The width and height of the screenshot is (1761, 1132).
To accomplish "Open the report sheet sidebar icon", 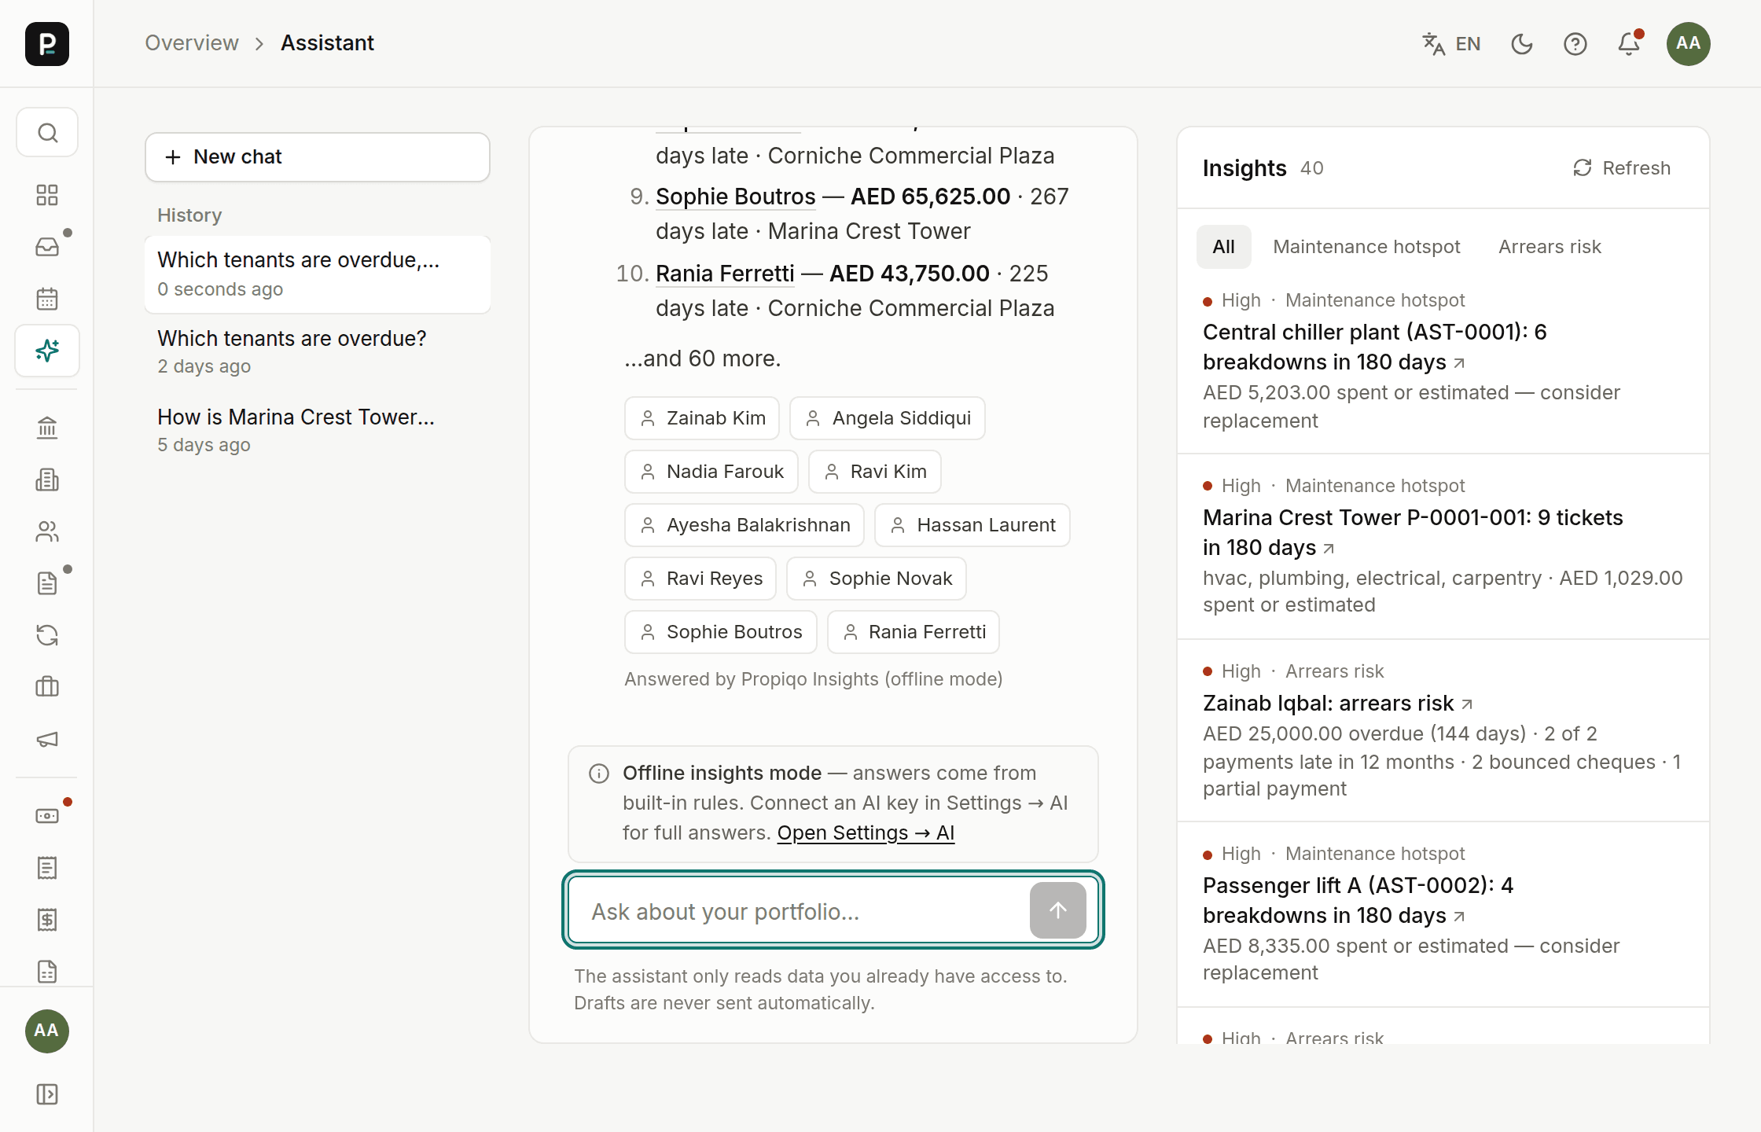I will [47, 972].
